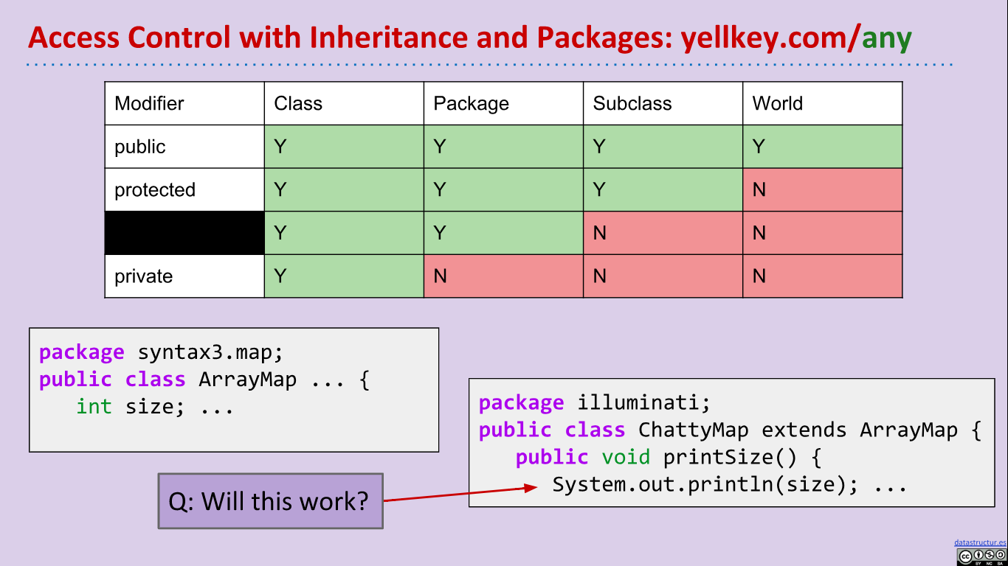Screen dimensions: 1008x566
Task: Click the BY attribution person icon
Action: tap(978, 554)
